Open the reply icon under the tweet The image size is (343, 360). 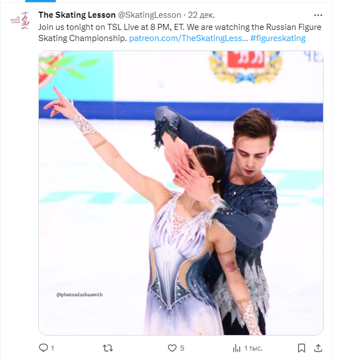(43, 348)
